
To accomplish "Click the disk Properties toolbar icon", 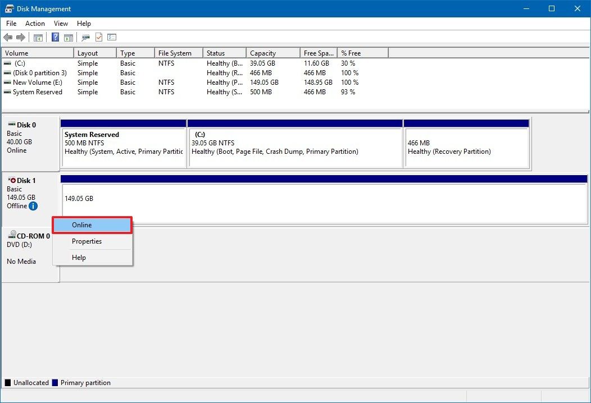I will (85, 37).
